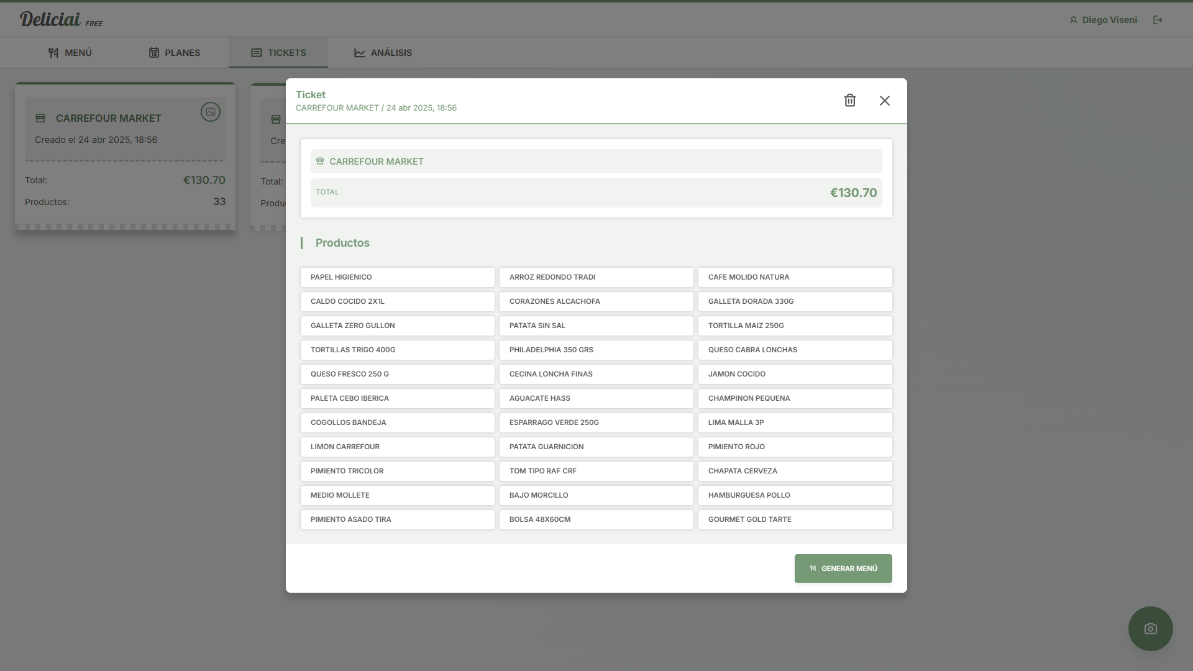
Task: Go to Análisis tab
Action: click(383, 53)
